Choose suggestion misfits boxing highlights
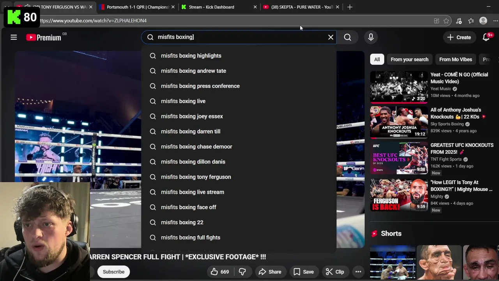Viewport: 499px width, 281px height. click(x=239, y=56)
